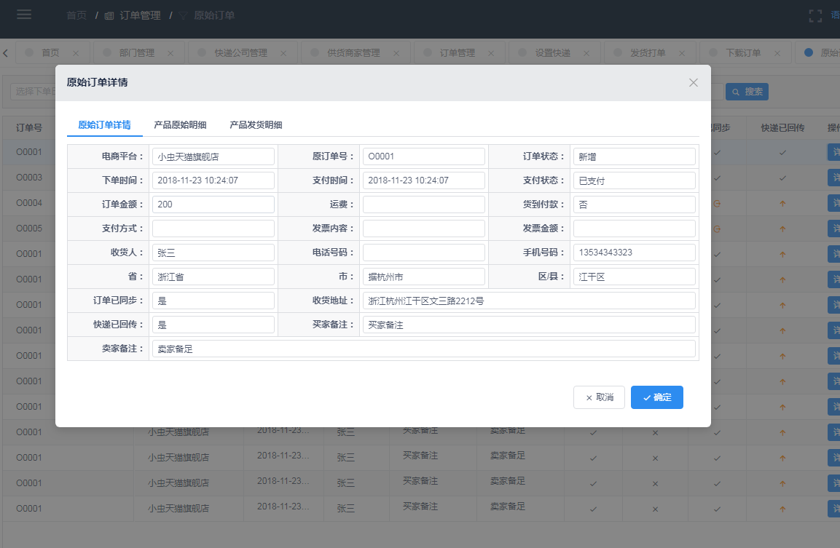Click the 收货人 field
The image size is (840, 548).
click(x=213, y=253)
